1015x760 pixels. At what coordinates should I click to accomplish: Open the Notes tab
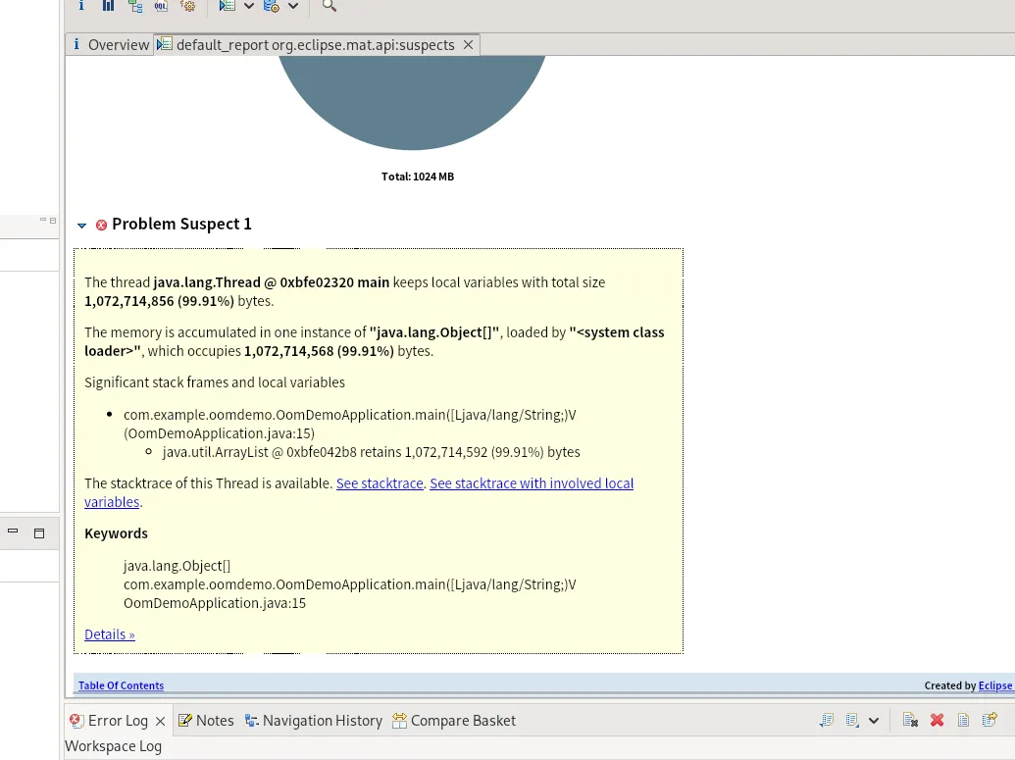tap(206, 721)
